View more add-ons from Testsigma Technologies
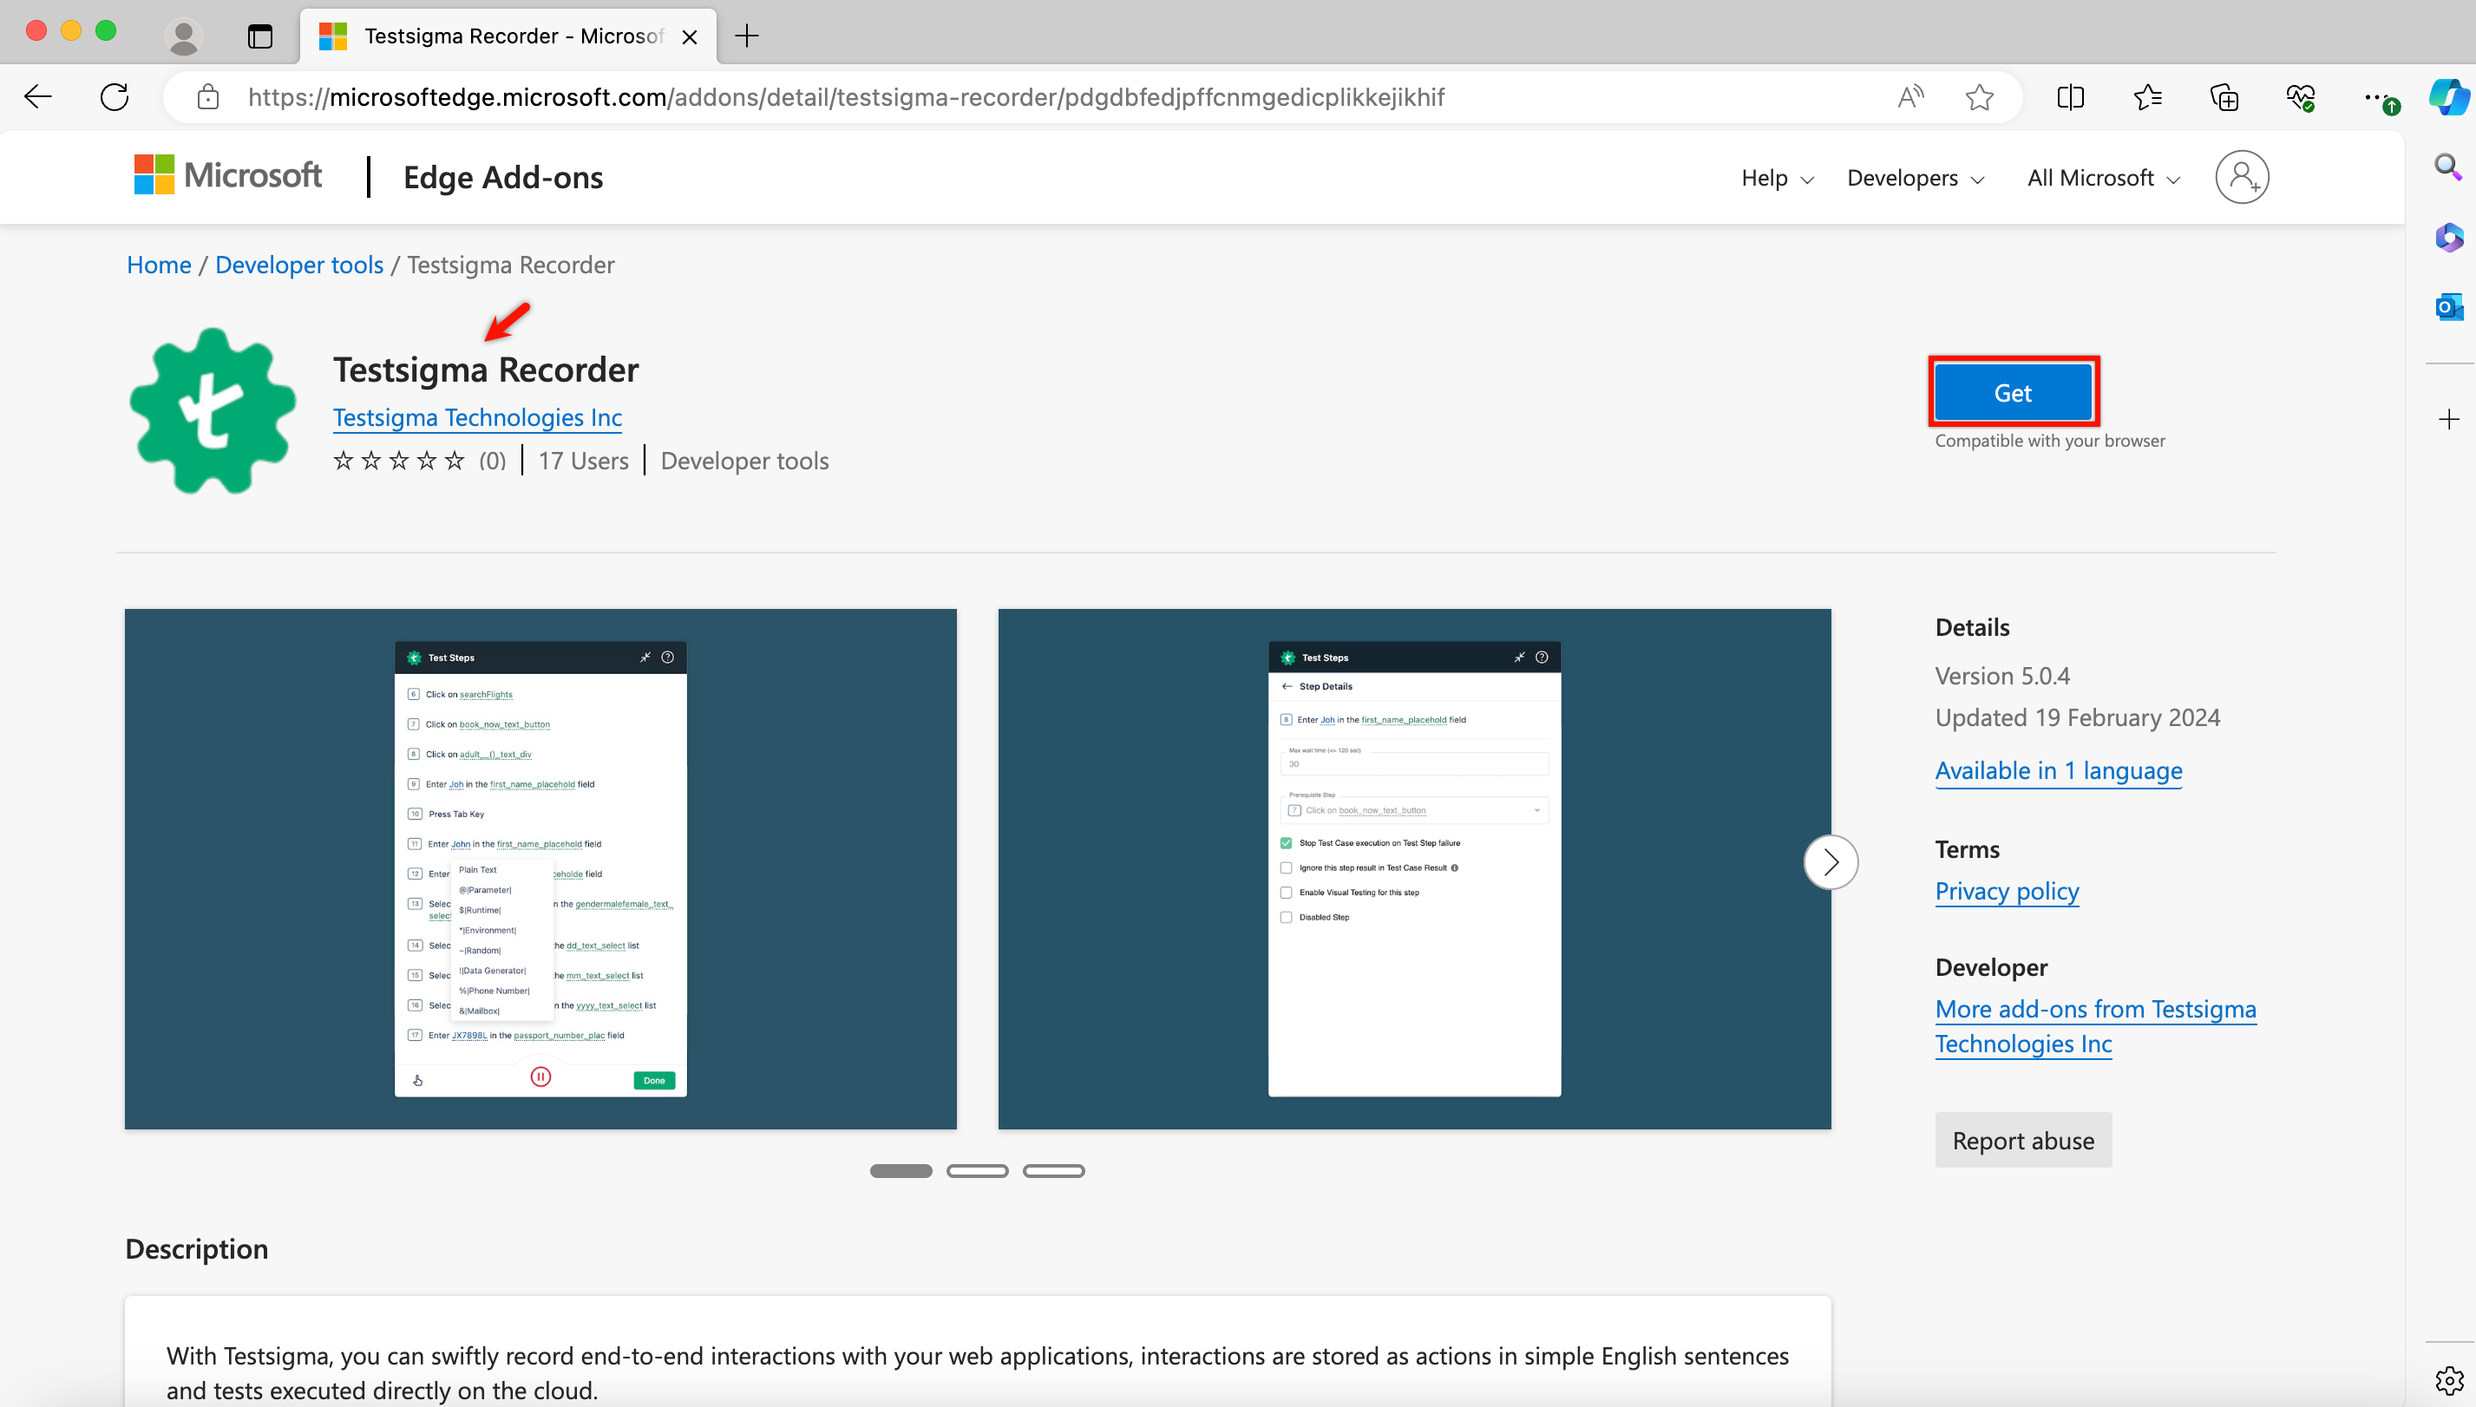 click(2095, 1026)
